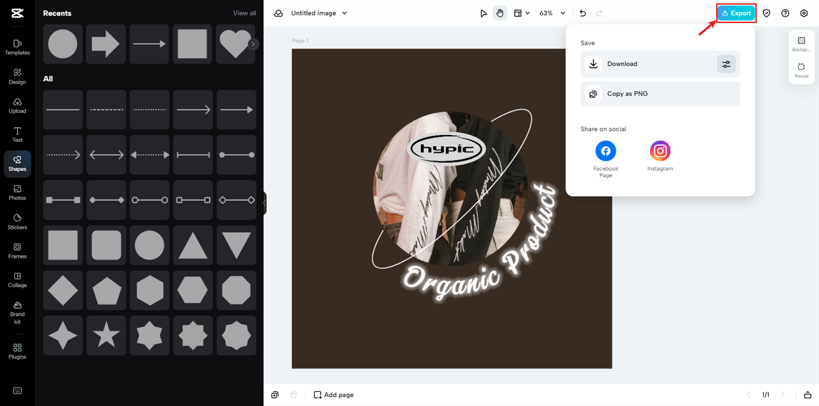The height and width of the screenshot is (406, 819).
Task: Open the Text panel
Action: pyautogui.click(x=17, y=135)
